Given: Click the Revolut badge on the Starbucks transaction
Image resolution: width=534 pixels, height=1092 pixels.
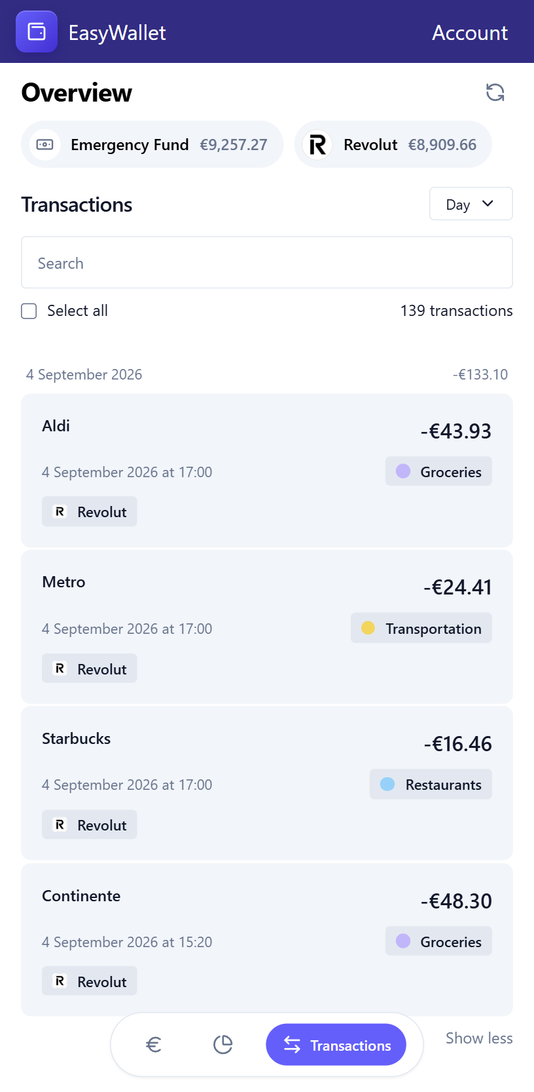Looking at the screenshot, I should [90, 825].
